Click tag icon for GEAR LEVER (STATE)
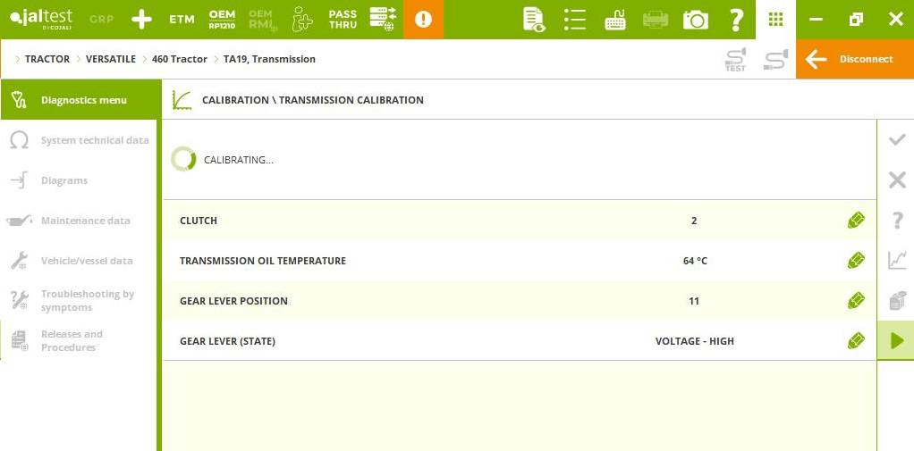Image resolution: width=914 pixels, height=451 pixels. (856, 341)
